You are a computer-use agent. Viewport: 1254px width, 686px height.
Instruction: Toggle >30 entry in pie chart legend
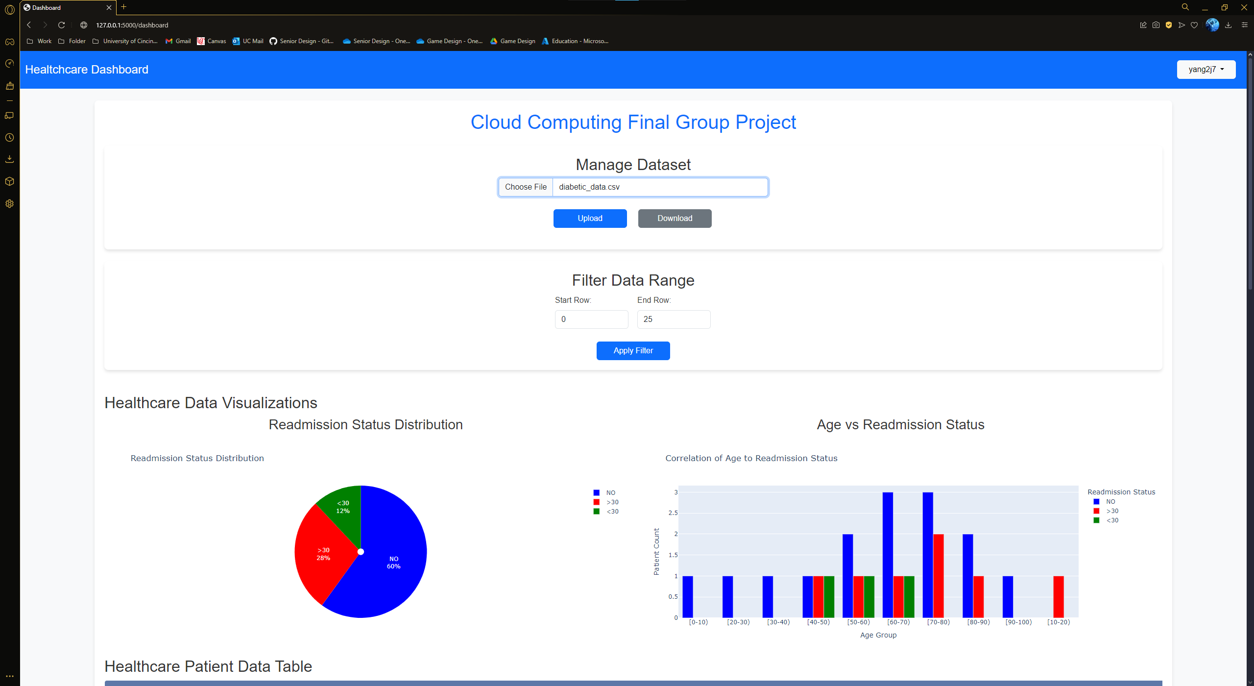click(606, 502)
